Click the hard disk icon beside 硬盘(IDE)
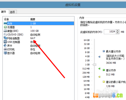This screenshot has width=126, height=100. tap(5, 31)
